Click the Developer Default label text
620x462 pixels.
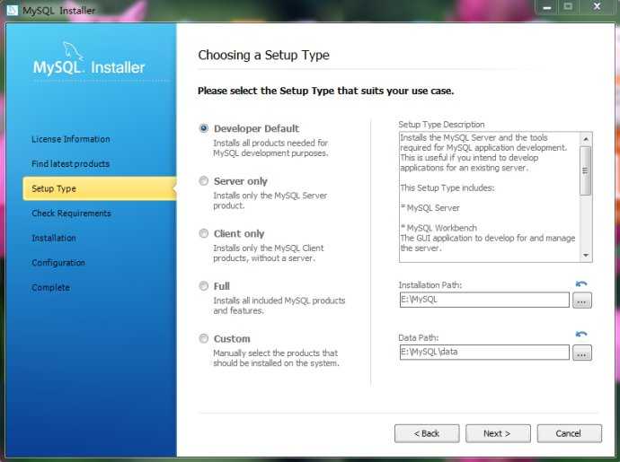pyautogui.click(x=256, y=128)
